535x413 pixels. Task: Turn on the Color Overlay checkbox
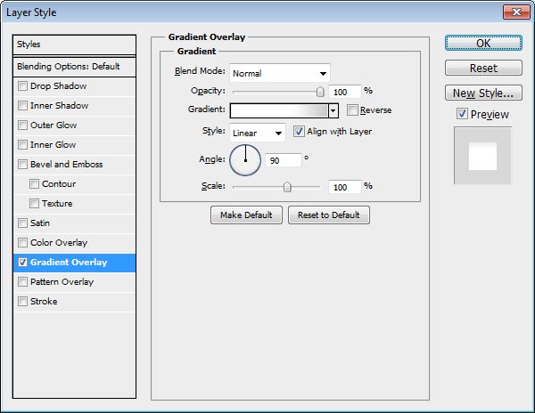click(22, 242)
